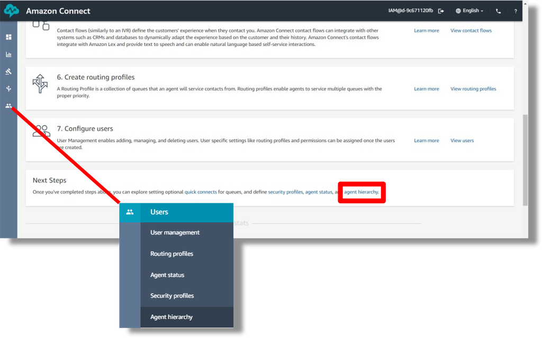Open the softphone phone icon

(498, 11)
